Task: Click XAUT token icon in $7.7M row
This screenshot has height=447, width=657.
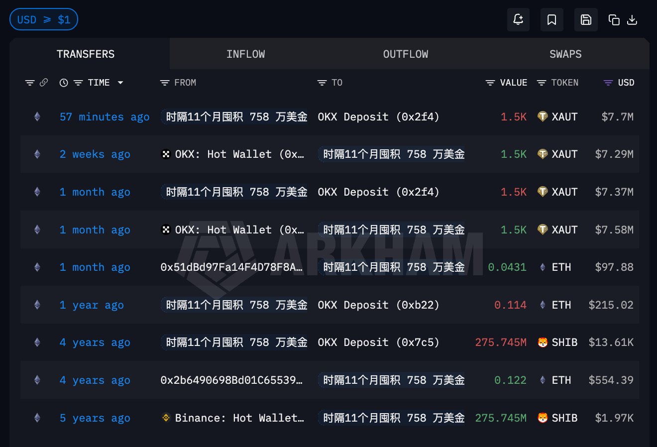Action: (x=543, y=117)
